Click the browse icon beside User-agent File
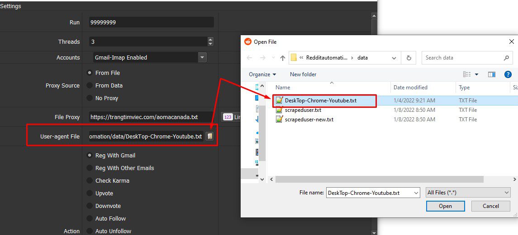Viewport: 518px width, 235px height. coord(209,136)
